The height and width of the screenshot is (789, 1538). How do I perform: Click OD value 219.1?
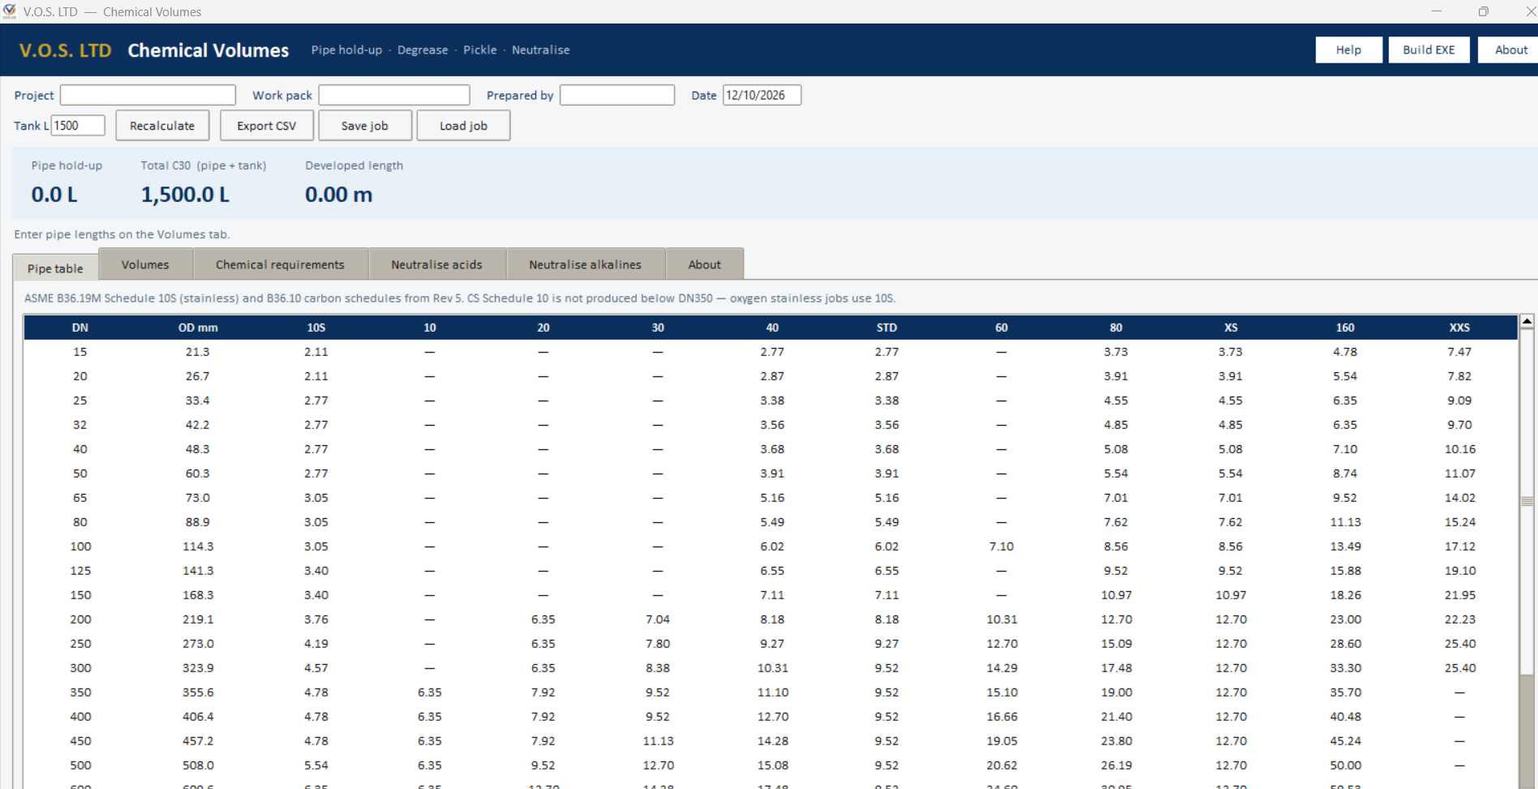coord(198,620)
